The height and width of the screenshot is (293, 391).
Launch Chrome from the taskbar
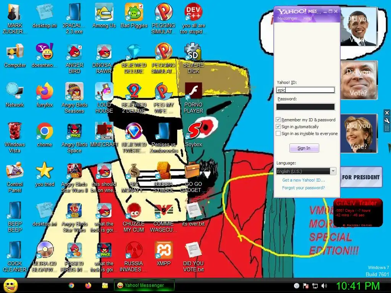(x=71, y=285)
